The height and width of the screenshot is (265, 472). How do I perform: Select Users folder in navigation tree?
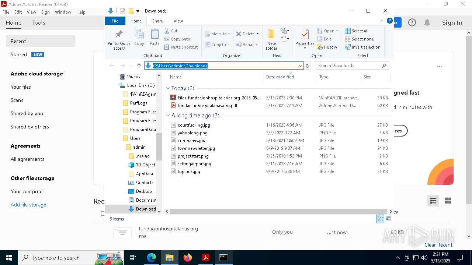(135, 138)
